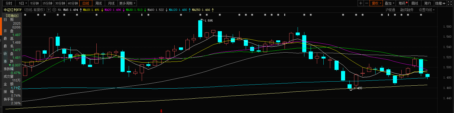Switch to the 5分钟 period tab

coord(34,3)
